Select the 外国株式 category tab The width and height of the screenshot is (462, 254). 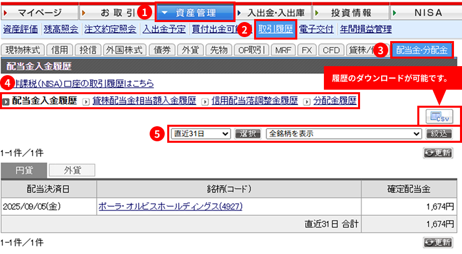tap(125, 50)
